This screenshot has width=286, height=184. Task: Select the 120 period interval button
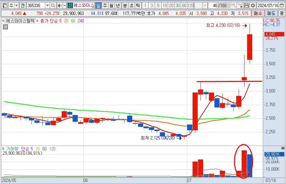point(191,6)
